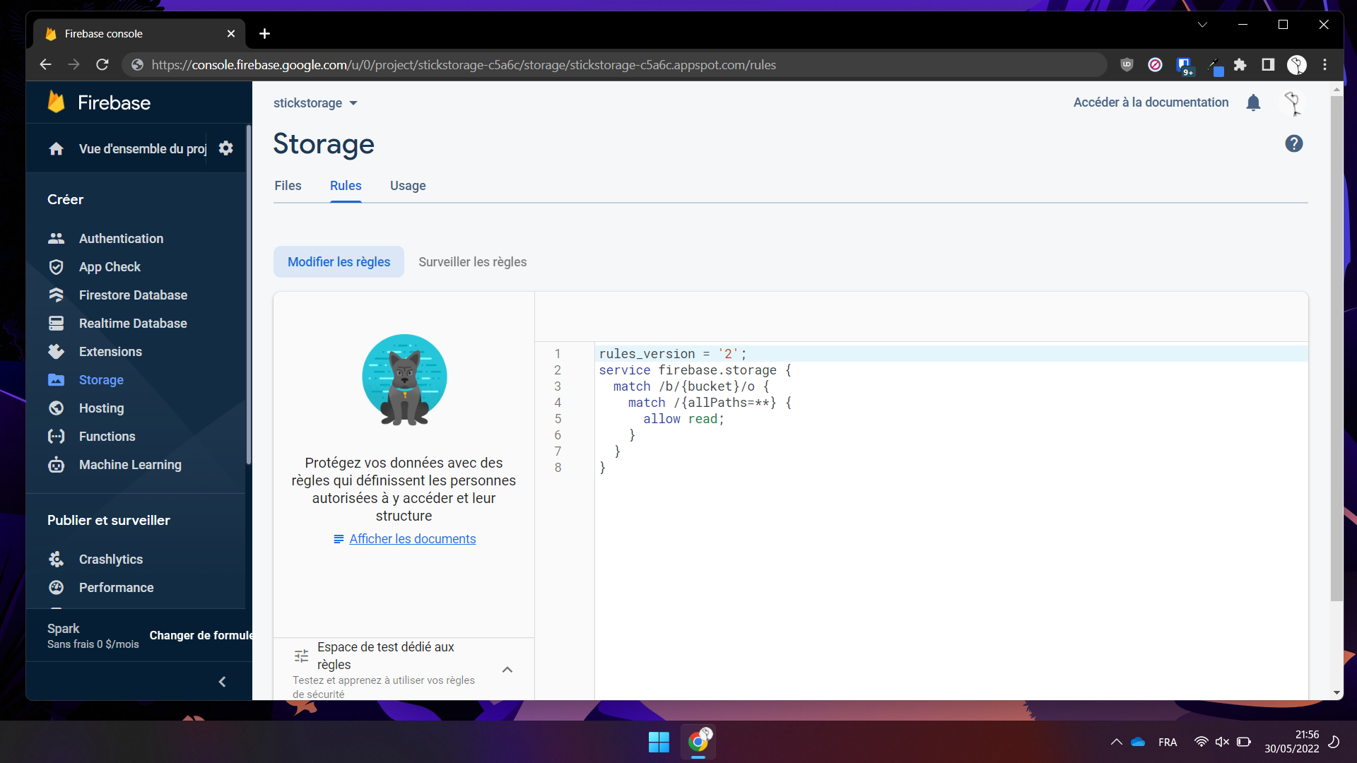1357x763 pixels.
Task: Click the Firestore Database icon
Action: pos(57,295)
